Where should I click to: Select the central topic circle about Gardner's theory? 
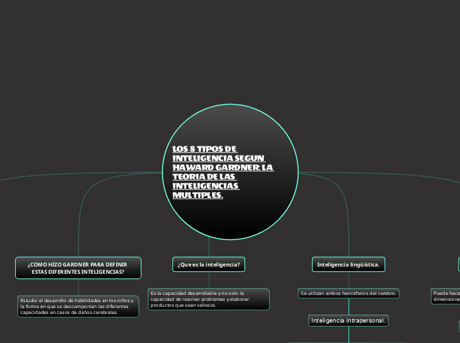click(230, 172)
